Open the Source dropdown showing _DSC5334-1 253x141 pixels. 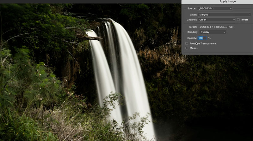tap(215, 9)
